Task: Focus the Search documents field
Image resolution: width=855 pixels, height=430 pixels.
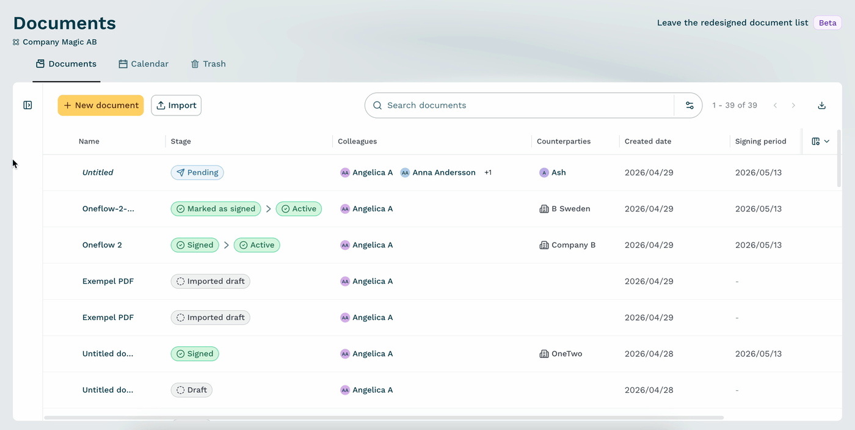Action: click(519, 105)
